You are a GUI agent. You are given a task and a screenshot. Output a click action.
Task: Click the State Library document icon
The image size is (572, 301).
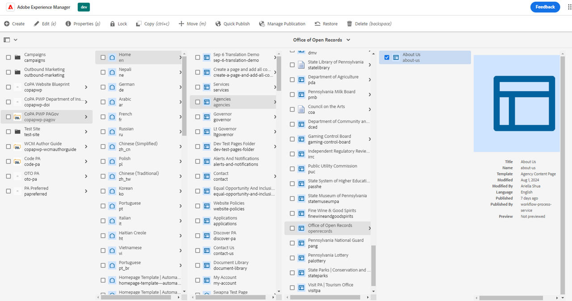click(x=302, y=65)
